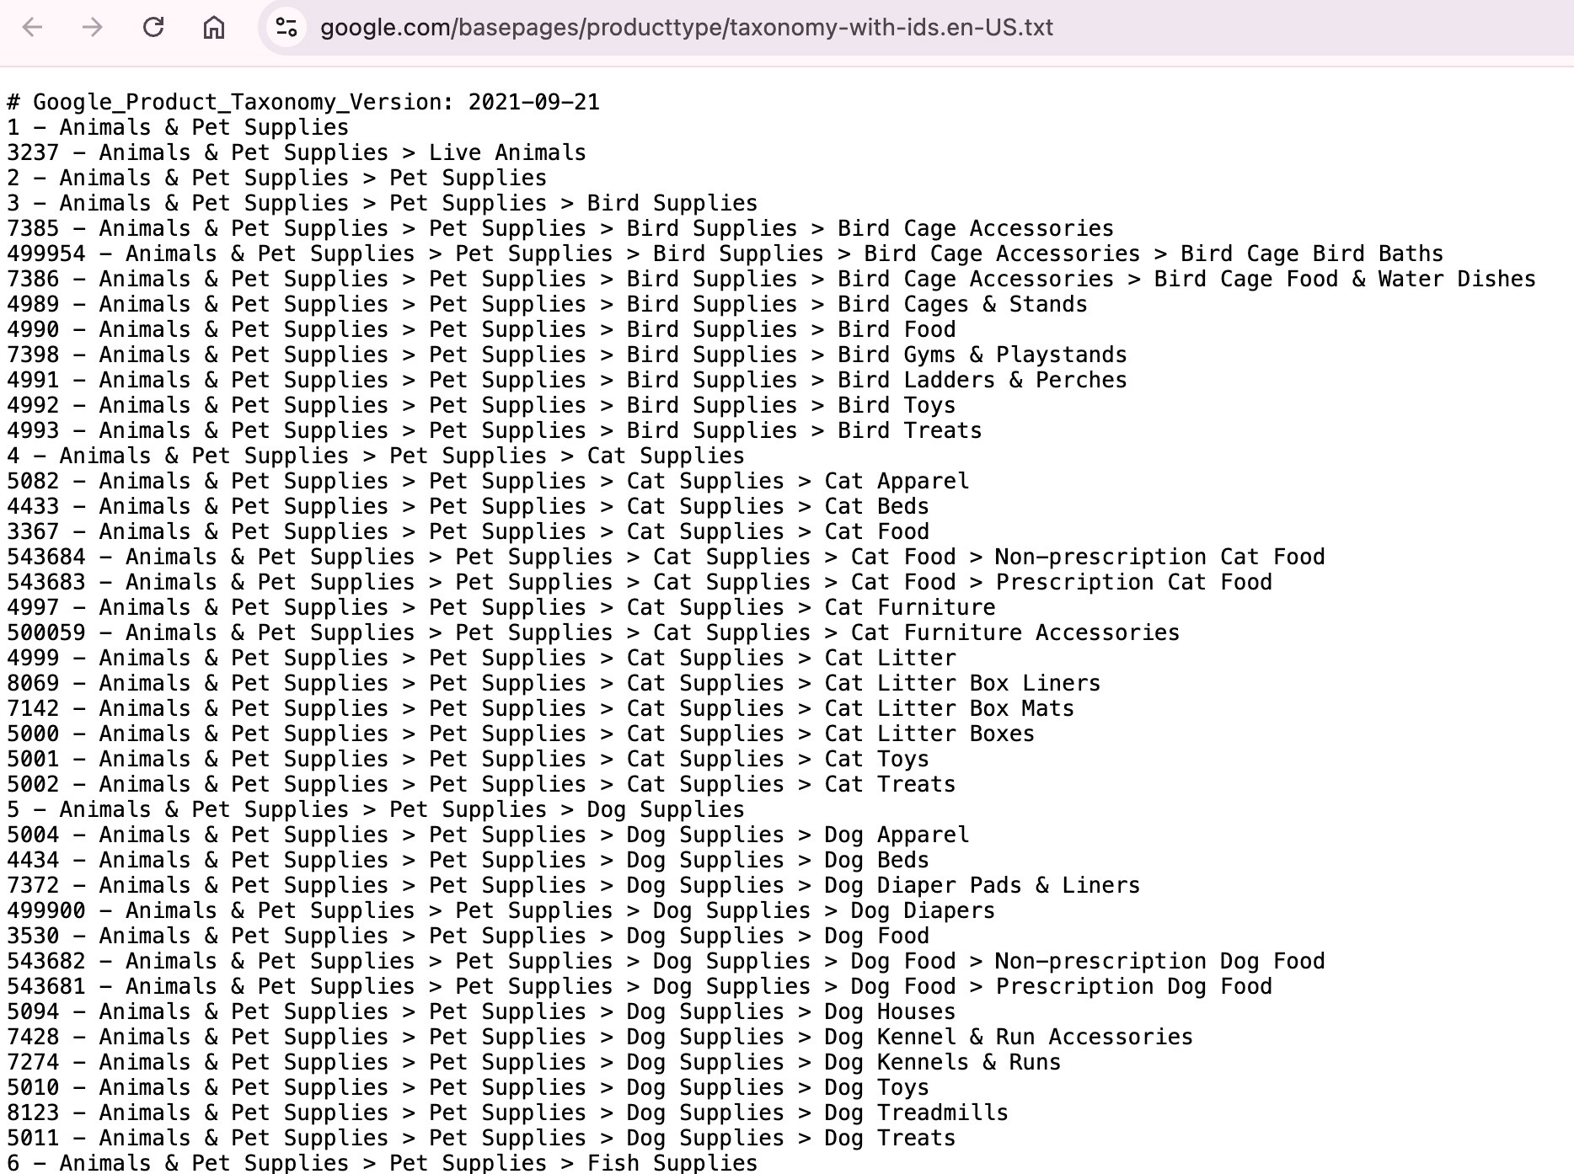Click line 7385 ending in Bird Cage Accessories
This screenshot has width=1574, height=1174.
[x=560, y=228]
